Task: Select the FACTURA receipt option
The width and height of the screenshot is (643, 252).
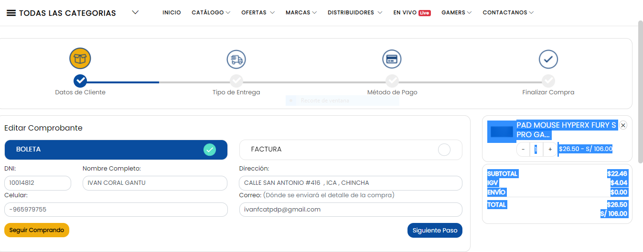Action: coord(351,150)
